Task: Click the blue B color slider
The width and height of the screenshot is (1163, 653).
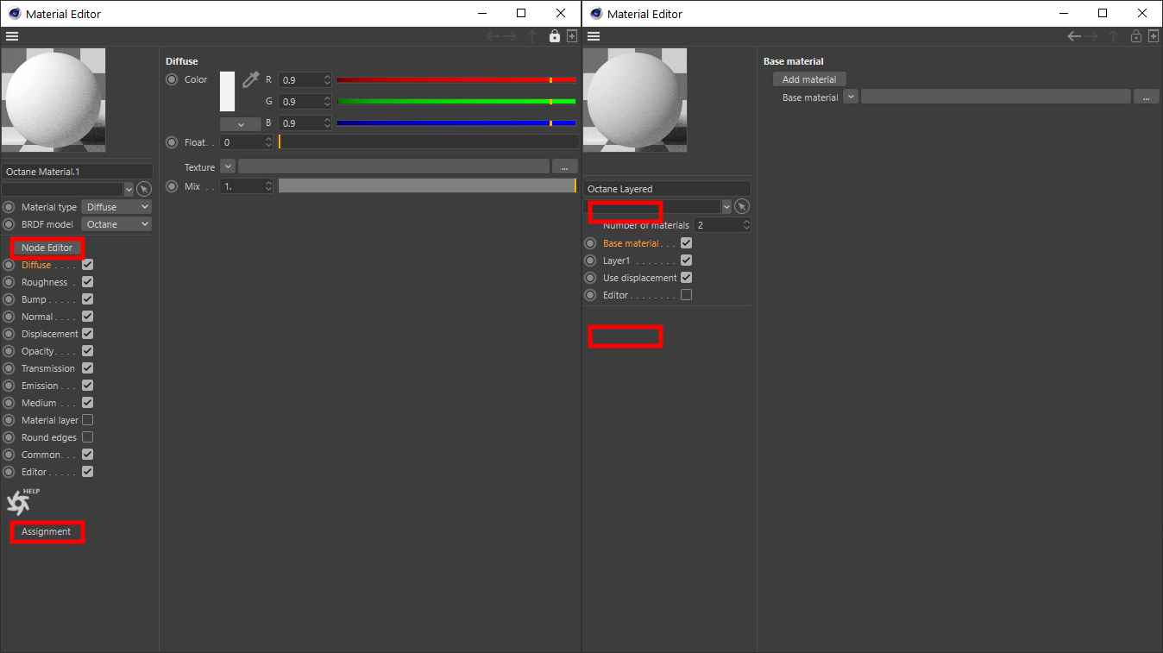Action: point(456,123)
